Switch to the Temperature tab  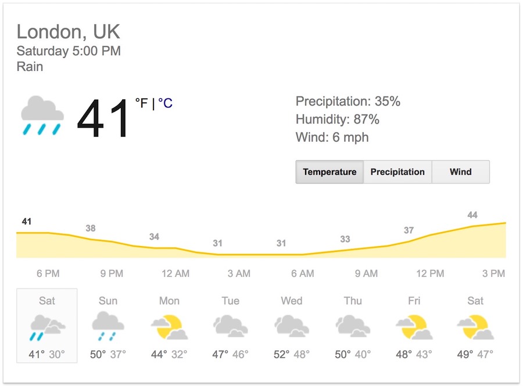point(329,172)
